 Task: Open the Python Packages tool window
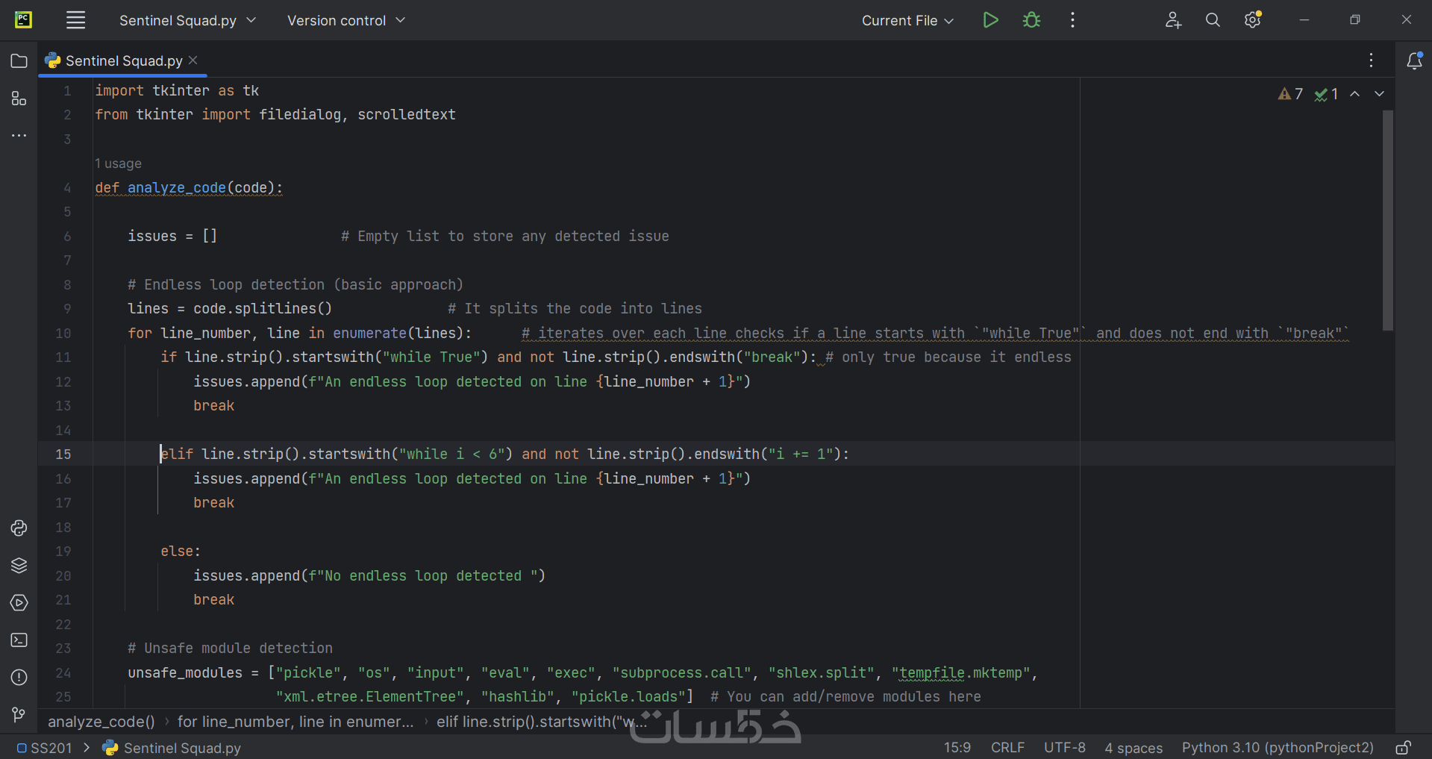[19, 566]
